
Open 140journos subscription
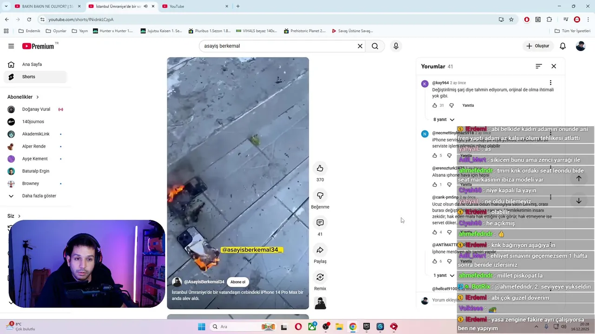[35, 122]
